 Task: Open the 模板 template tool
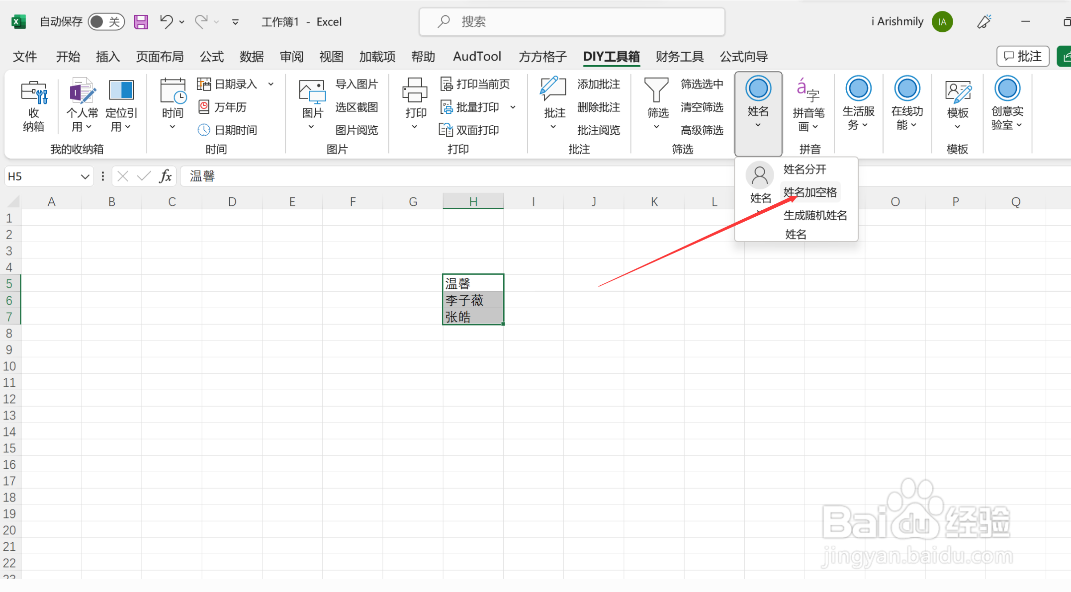(x=957, y=105)
